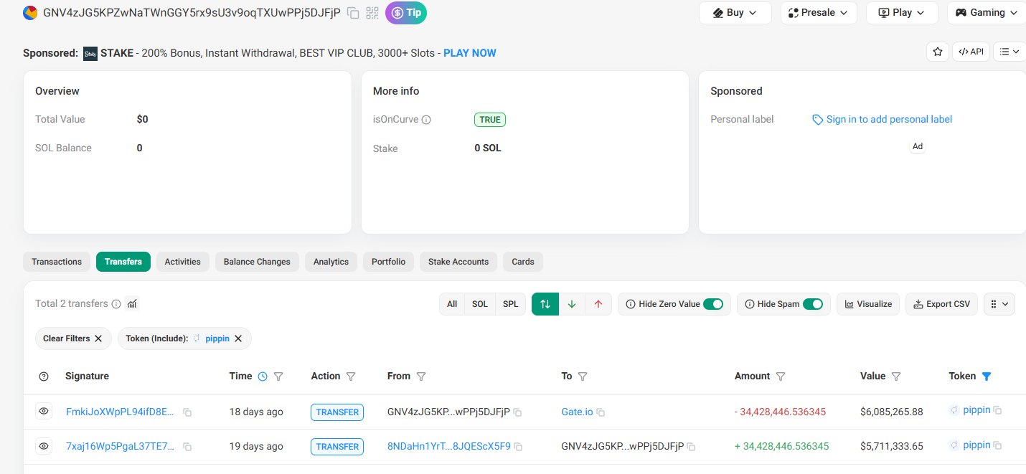This screenshot has height=474, width=1026.
Task: Click the Export CSV button
Action: (x=941, y=304)
